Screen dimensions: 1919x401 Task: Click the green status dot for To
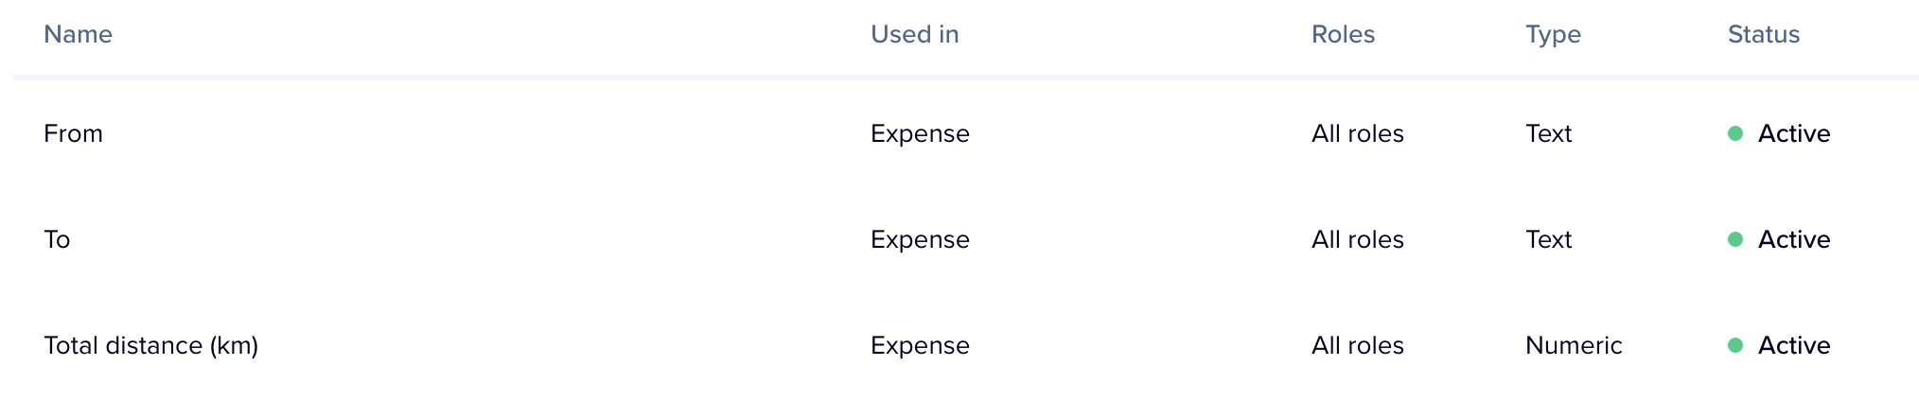[x=1735, y=239]
